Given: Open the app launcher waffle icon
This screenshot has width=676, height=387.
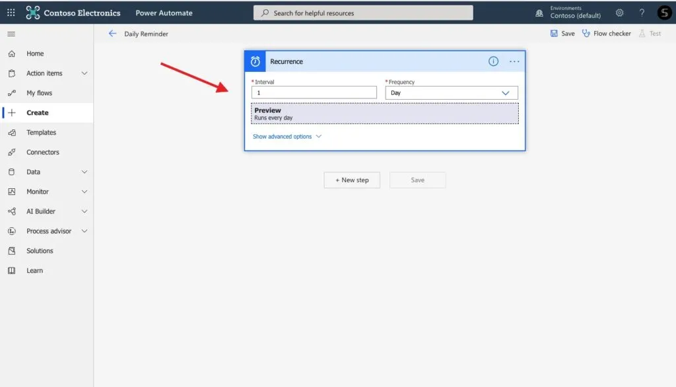Looking at the screenshot, I should 11,13.
